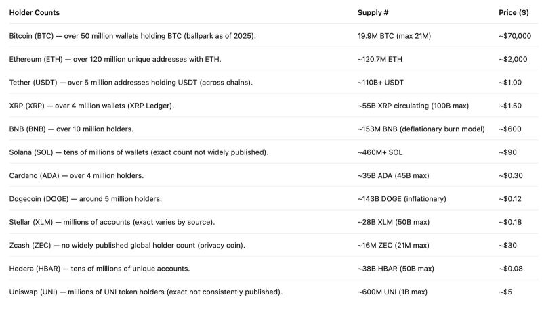542x310 pixels.
Task: Click the Supply # column header
Action: (373, 12)
